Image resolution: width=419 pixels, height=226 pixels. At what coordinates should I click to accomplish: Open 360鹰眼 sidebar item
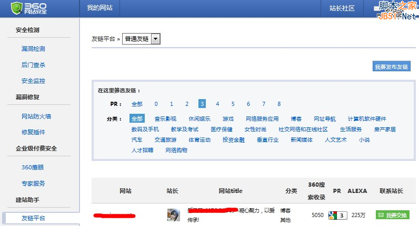[33, 167]
